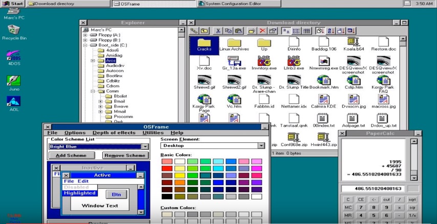
Task: Click the PaperCalc number display field
Action: 373,189
